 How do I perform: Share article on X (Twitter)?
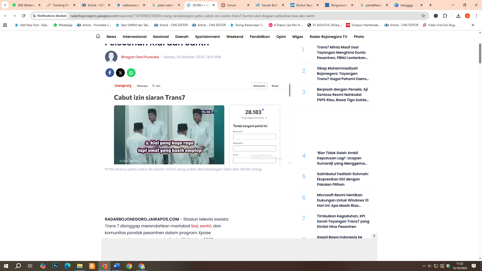coord(120,73)
